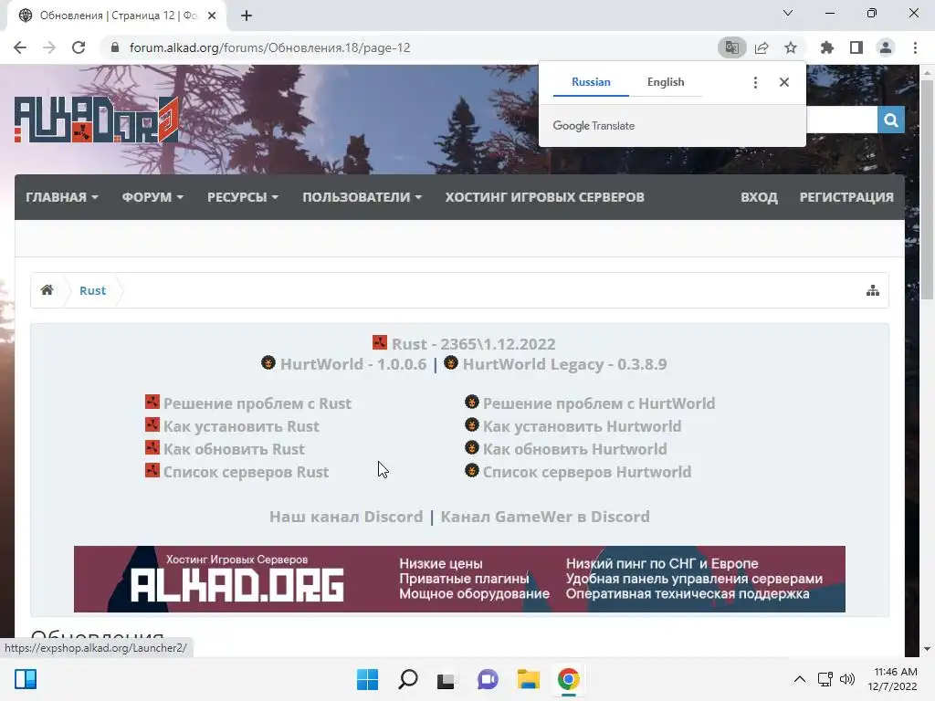Click the forum search input field

click(841, 120)
